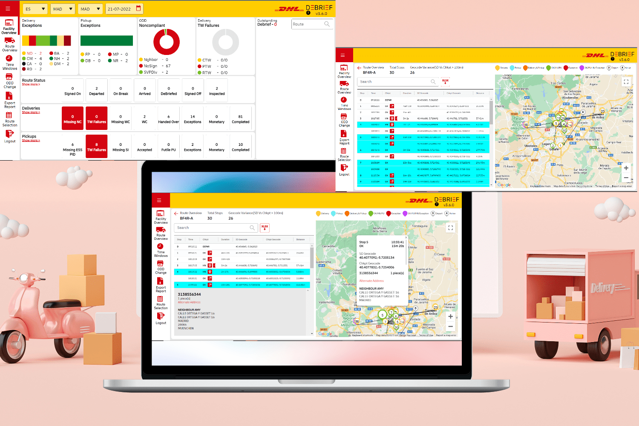639x426 pixels.
Task: Zoom out on laptop screen map
Action: (x=450, y=326)
